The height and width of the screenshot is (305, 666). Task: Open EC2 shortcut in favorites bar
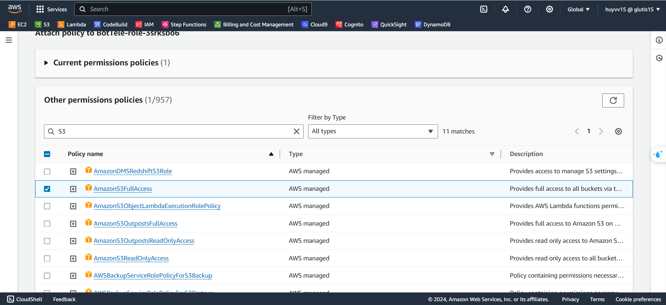(18, 25)
